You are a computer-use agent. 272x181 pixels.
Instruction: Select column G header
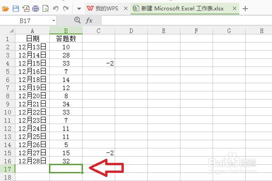click(x=229, y=31)
